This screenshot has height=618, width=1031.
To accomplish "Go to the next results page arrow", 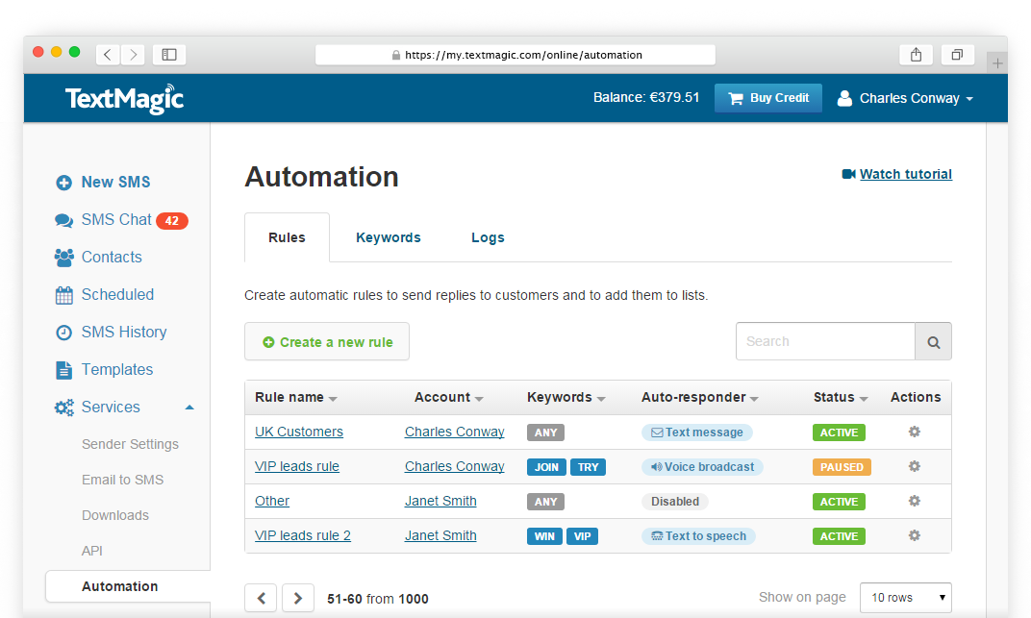I will [x=297, y=597].
